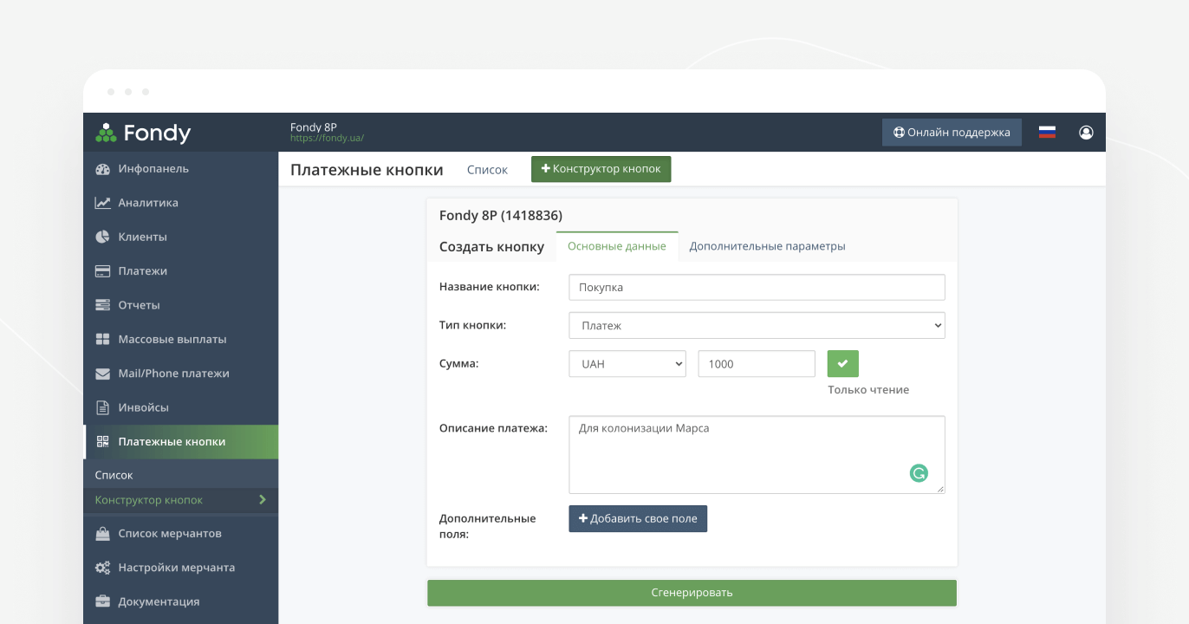The height and width of the screenshot is (624, 1189).
Task: Click the Fondy 8P (1418836) heading
Action: [x=501, y=216]
